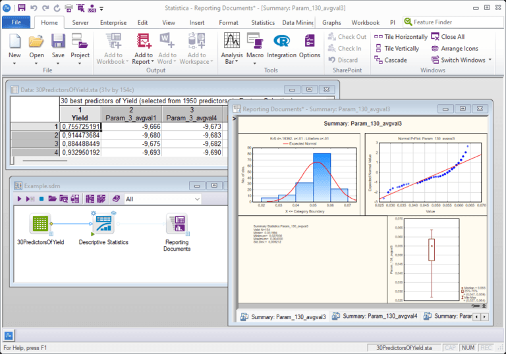Click the book icon in Example.sdm toolbar

(116, 199)
